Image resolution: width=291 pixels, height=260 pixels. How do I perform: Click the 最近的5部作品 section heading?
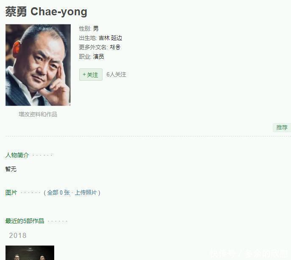point(25,221)
